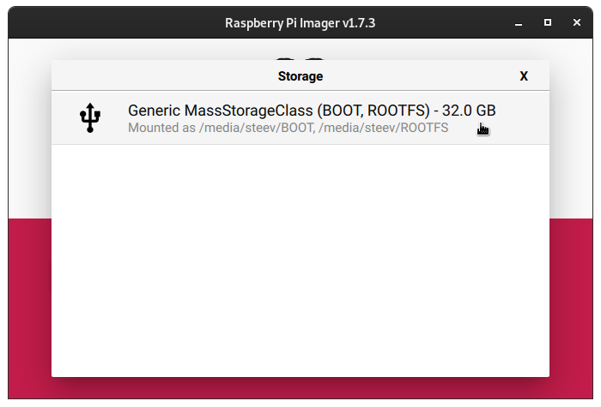Click the Raspberry Pi Imager v1.7.3 title
The width and height of the screenshot is (601, 407).
(x=300, y=23)
